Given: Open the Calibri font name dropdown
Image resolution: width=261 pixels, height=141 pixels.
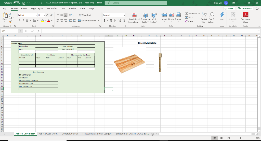Looking at the screenshot, I should coord(36,15).
